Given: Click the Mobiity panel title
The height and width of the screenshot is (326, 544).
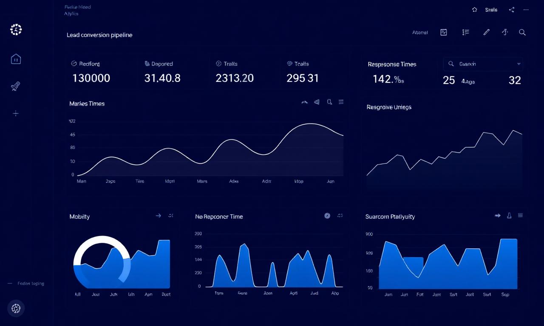Looking at the screenshot, I should 79,216.
